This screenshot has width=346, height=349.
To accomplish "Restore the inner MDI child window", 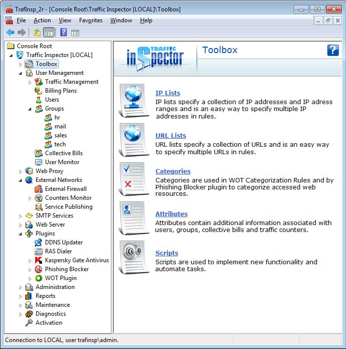I will 328,21.
